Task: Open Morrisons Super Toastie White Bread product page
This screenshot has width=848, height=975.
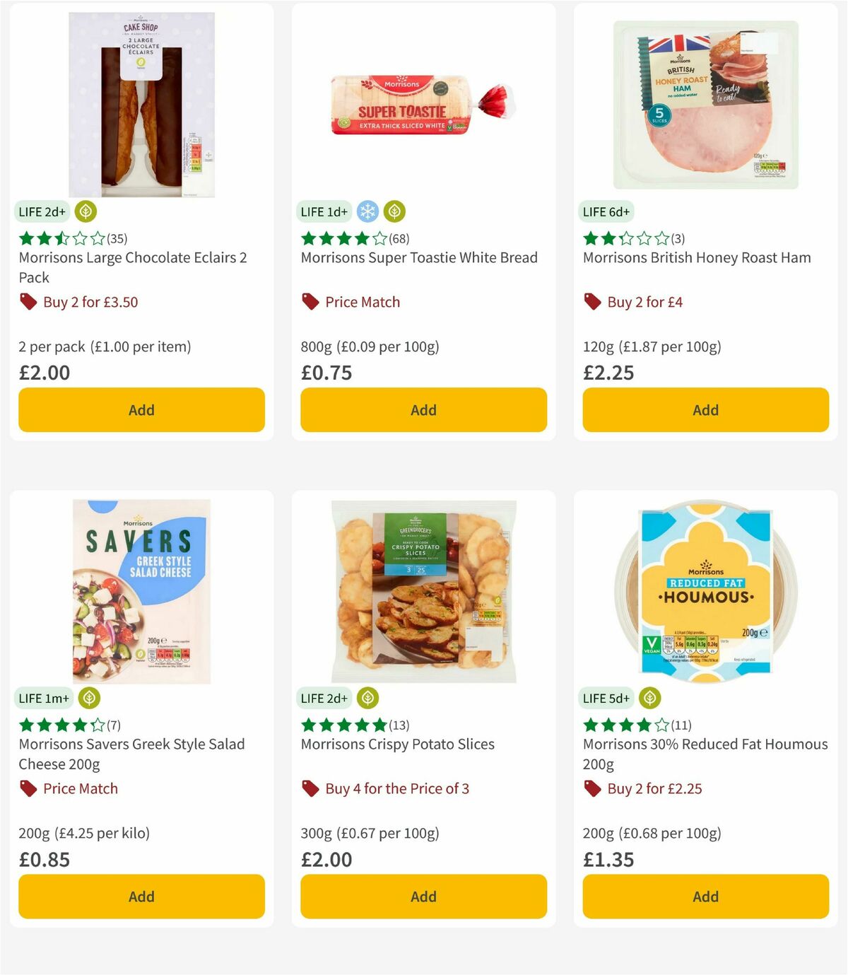Action: (420, 257)
